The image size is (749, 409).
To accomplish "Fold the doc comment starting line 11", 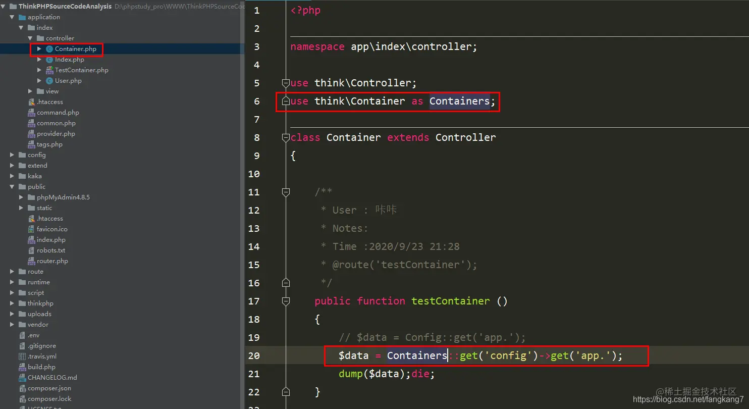I will coord(286,192).
